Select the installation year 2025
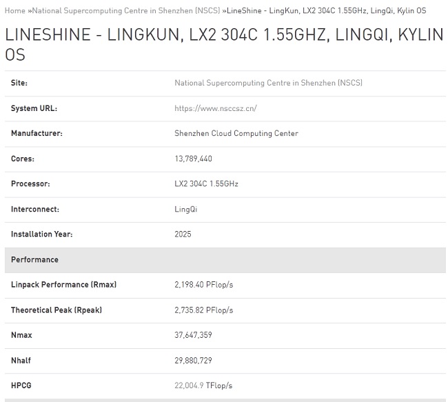 [183, 234]
